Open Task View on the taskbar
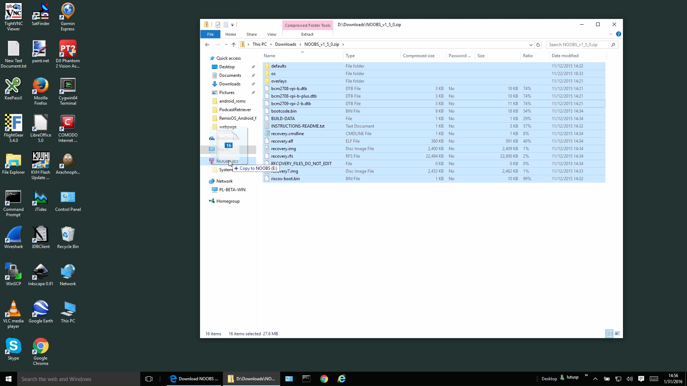This screenshot has width=687, height=386. (149, 379)
